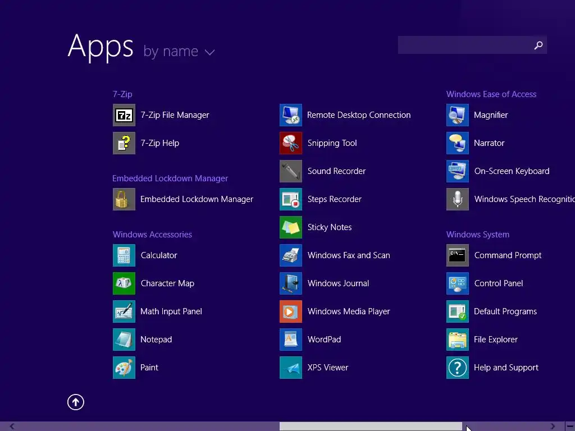The width and height of the screenshot is (575, 431).
Task: Click the Windows System group header
Action: click(478, 235)
